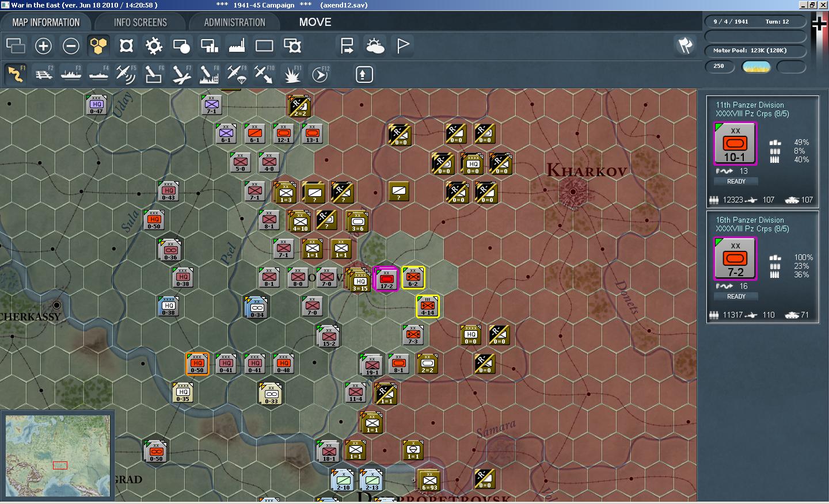Zoom out using the minus icon
The image size is (829, 504).
[x=71, y=45]
